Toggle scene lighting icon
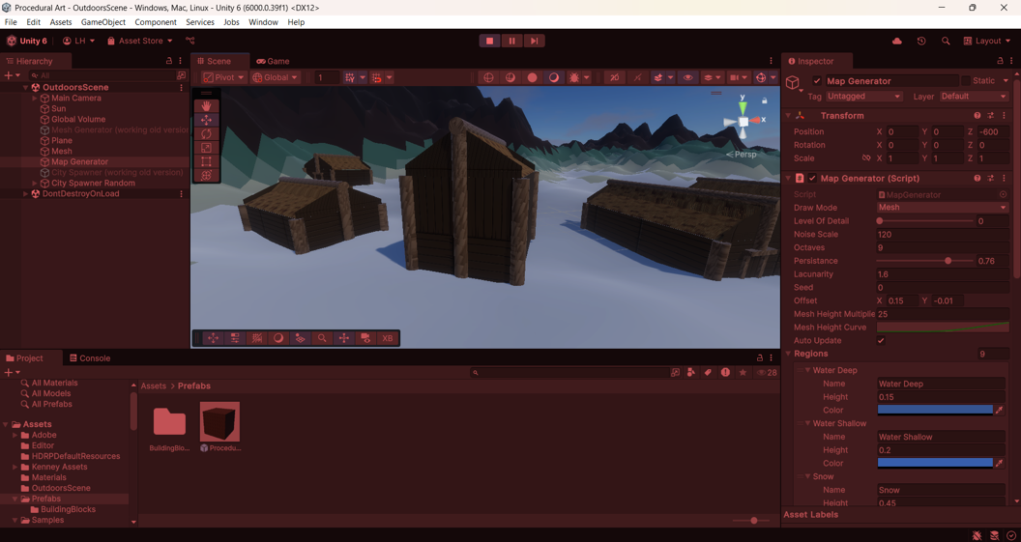 tap(637, 77)
